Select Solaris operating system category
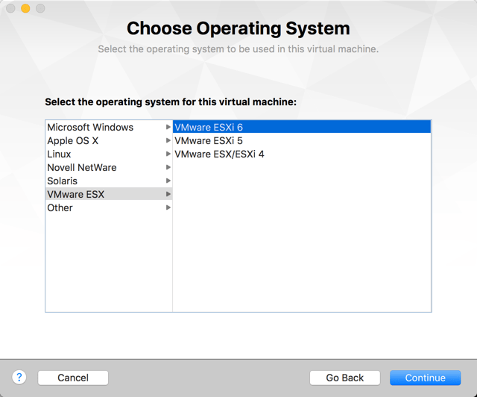 62,181
